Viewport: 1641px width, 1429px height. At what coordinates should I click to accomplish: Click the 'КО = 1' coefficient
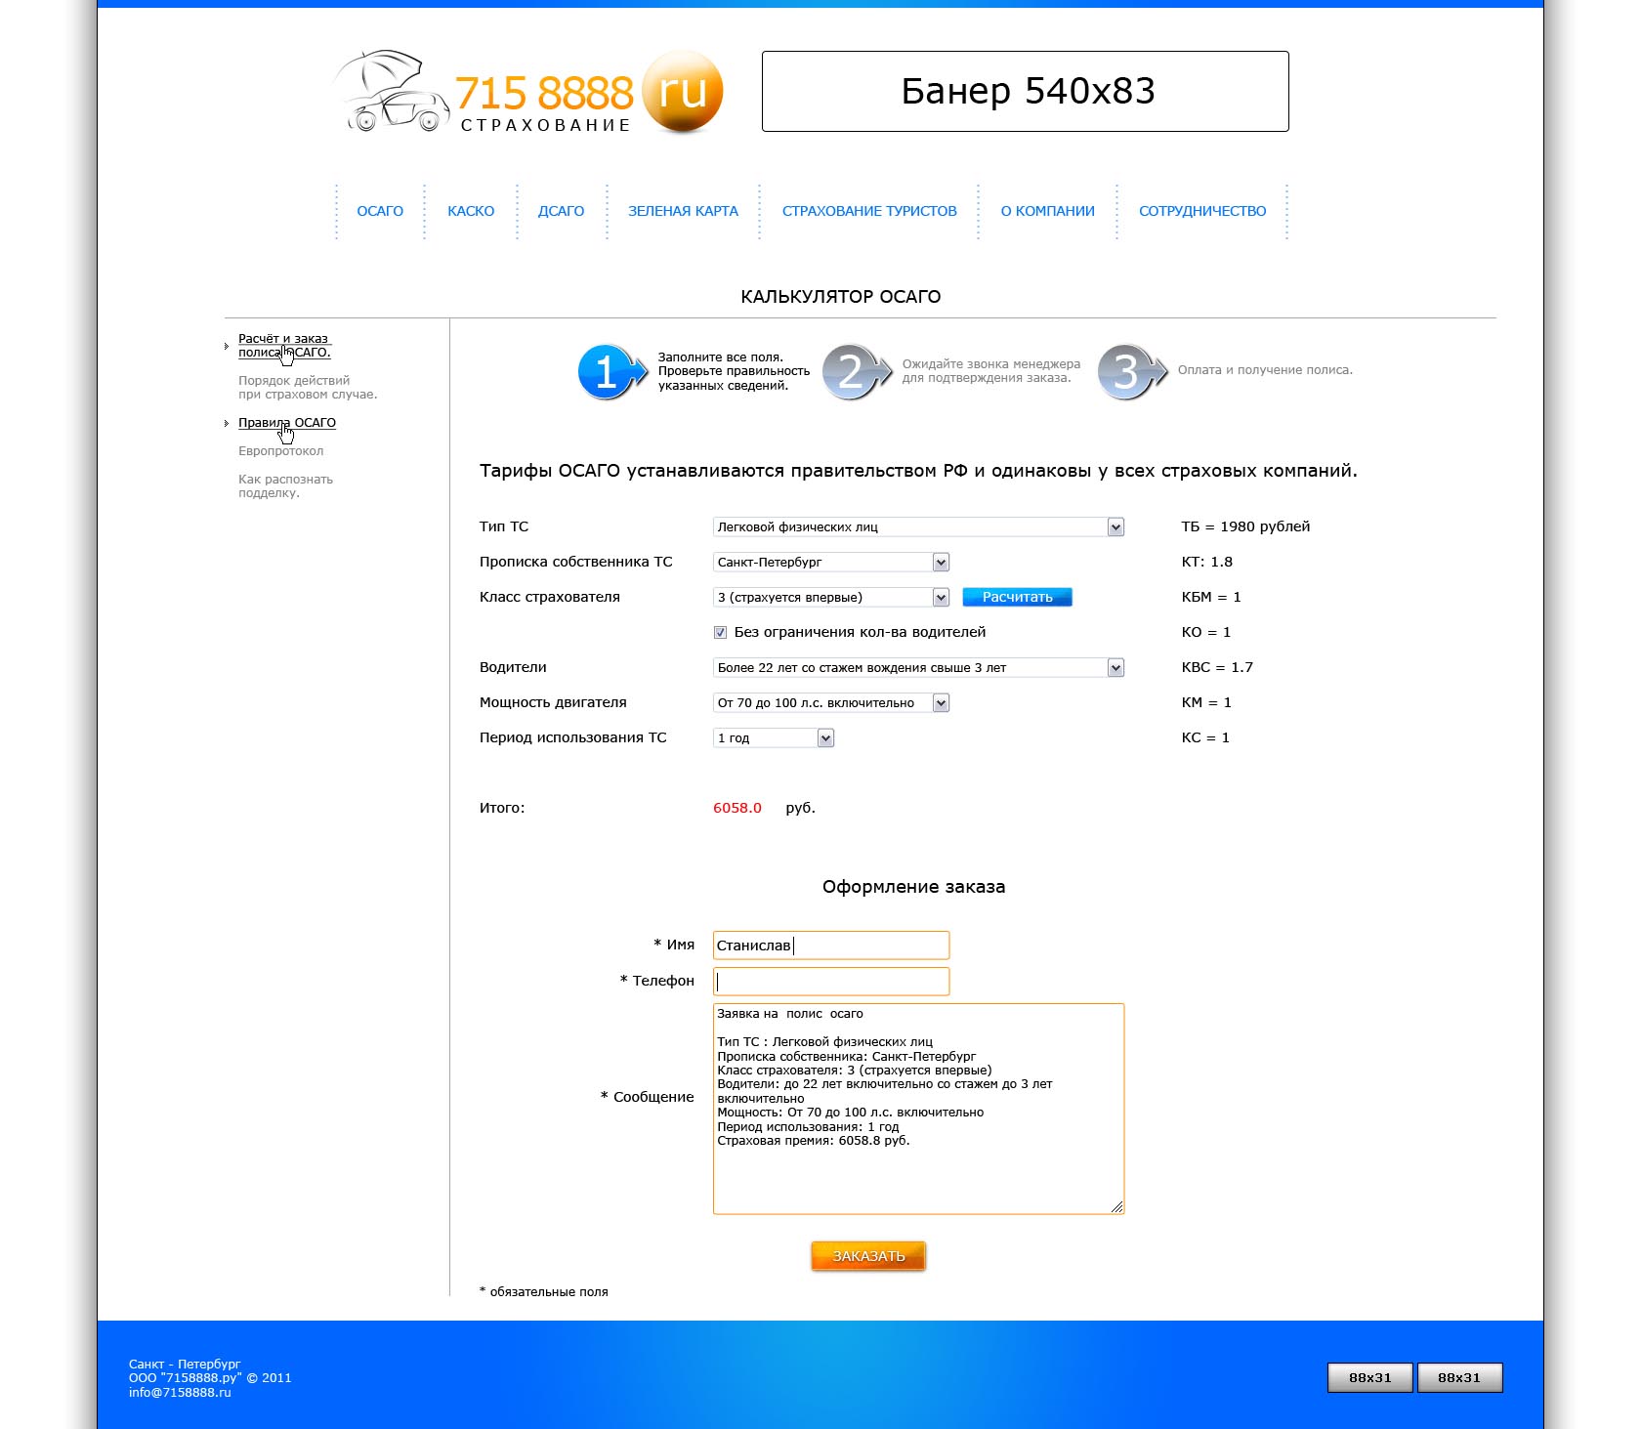click(x=1206, y=632)
